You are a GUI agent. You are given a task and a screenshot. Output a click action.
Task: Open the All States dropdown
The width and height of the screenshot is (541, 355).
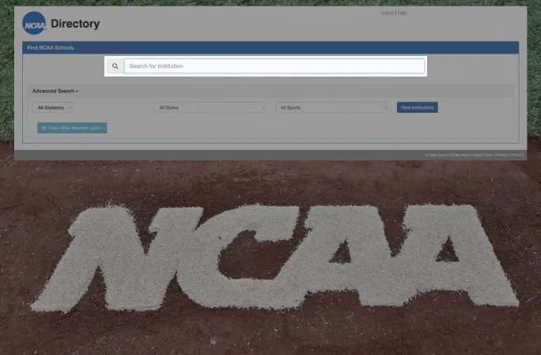point(210,107)
